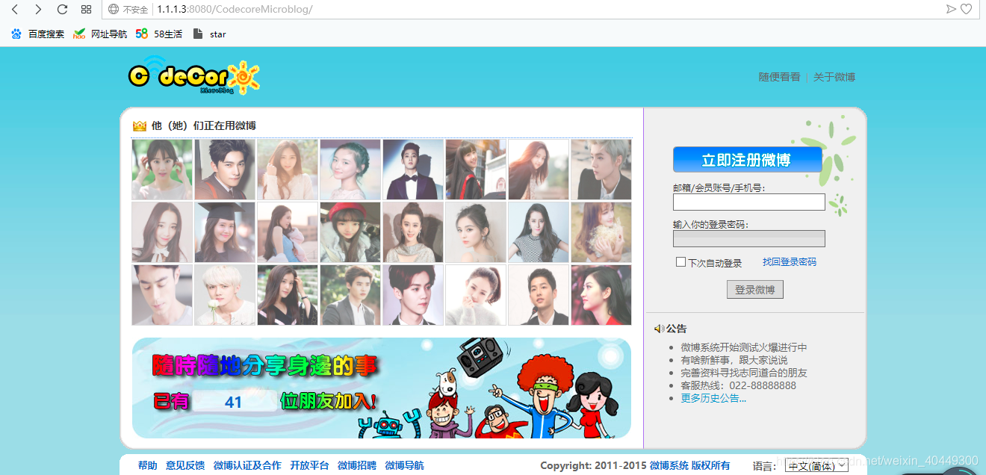
Task: Open the browser apps grid icon
Action: pyautogui.click(x=86, y=10)
